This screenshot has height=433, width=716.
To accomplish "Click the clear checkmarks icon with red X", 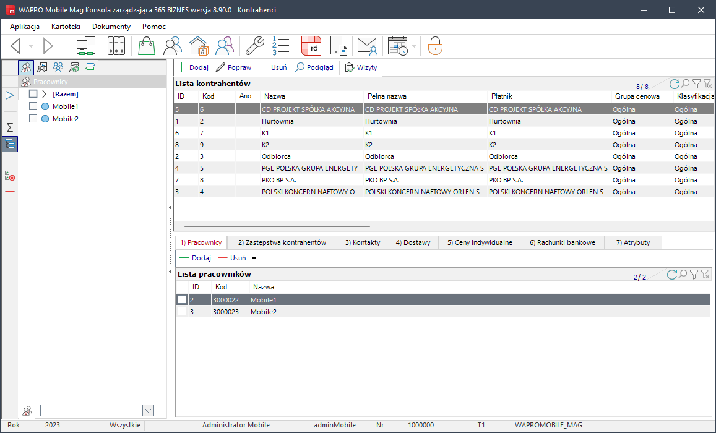I will [x=9, y=176].
